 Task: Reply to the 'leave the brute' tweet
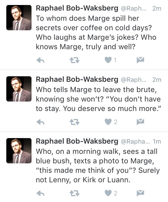tap(40, 122)
